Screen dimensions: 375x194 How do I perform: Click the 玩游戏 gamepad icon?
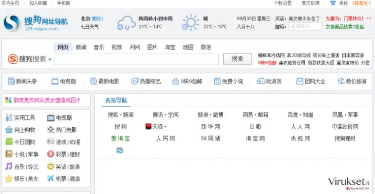pyautogui.click(x=261, y=81)
